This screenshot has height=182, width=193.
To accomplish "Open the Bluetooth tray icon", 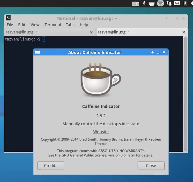I will point(144,3).
